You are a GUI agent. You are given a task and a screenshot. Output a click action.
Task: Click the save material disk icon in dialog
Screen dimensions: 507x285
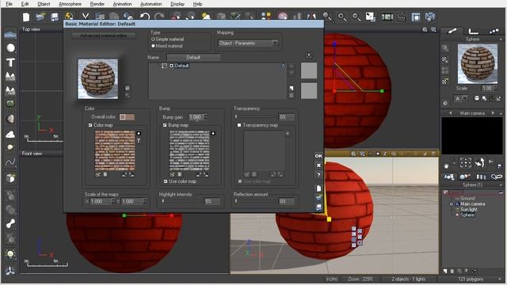pyautogui.click(x=318, y=207)
